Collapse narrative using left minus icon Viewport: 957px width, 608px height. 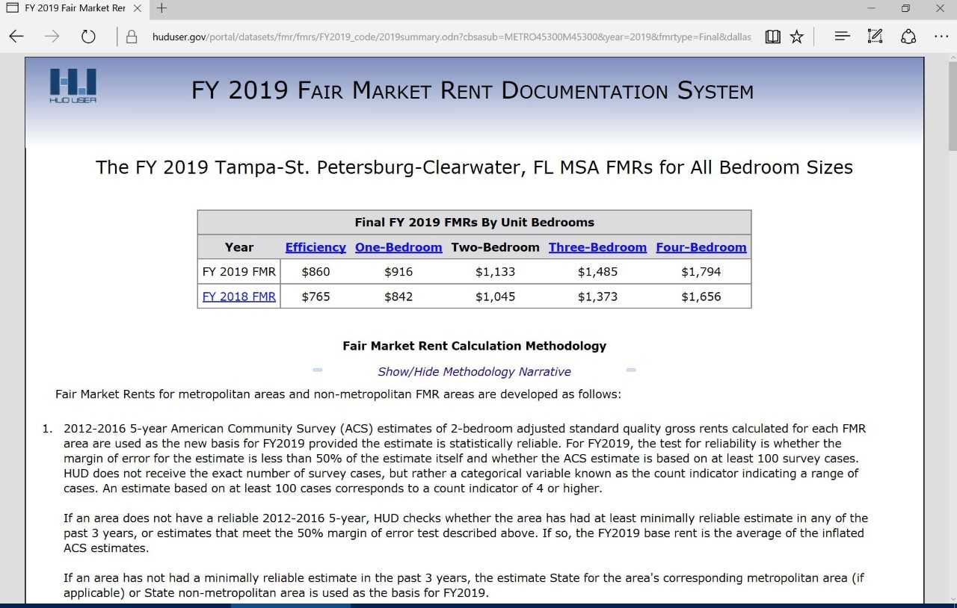coord(318,370)
